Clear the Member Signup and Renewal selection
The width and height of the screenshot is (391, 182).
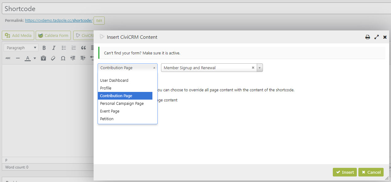[x=253, y=68]
